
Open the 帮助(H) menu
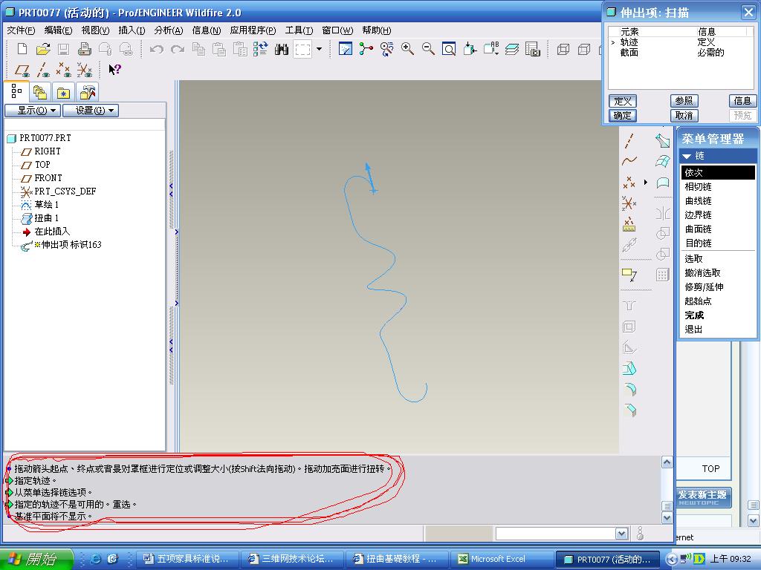point(377,30)
